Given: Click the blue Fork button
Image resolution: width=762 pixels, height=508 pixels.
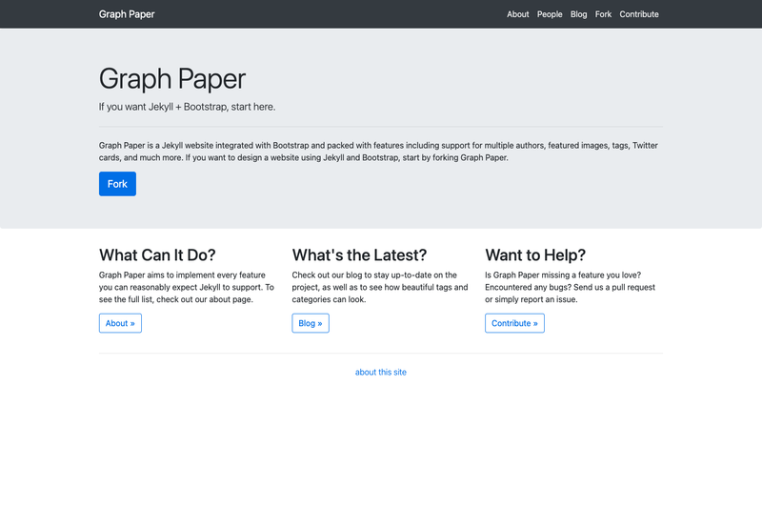Looking at the screenshot, I should coord(117,184).
